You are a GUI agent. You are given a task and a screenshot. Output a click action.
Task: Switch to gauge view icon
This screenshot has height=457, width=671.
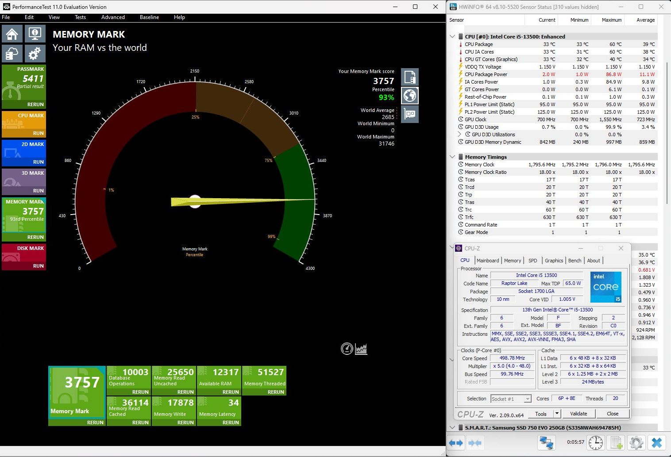point(347,349)
